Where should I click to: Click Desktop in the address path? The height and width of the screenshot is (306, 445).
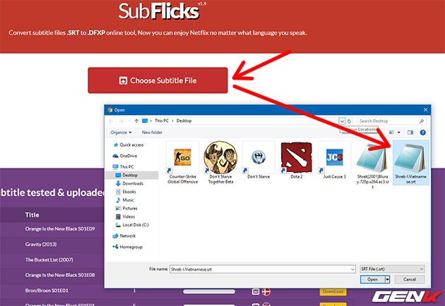click(x=184, y=121)
